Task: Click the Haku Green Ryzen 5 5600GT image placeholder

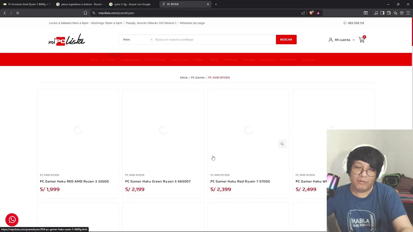Action: (x=163, y=130)
